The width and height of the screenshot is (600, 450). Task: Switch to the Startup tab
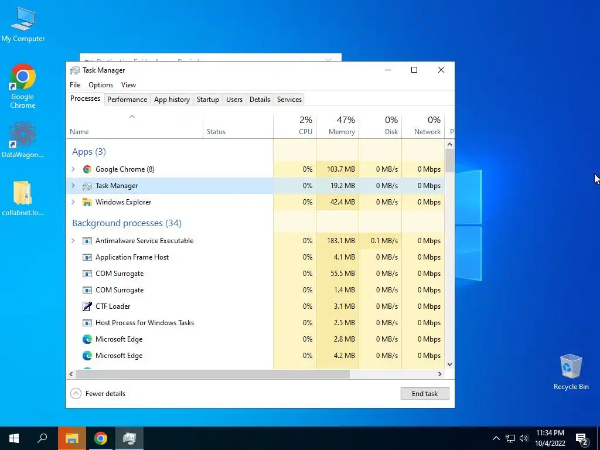pyautogui.click(x=208, y=100)
